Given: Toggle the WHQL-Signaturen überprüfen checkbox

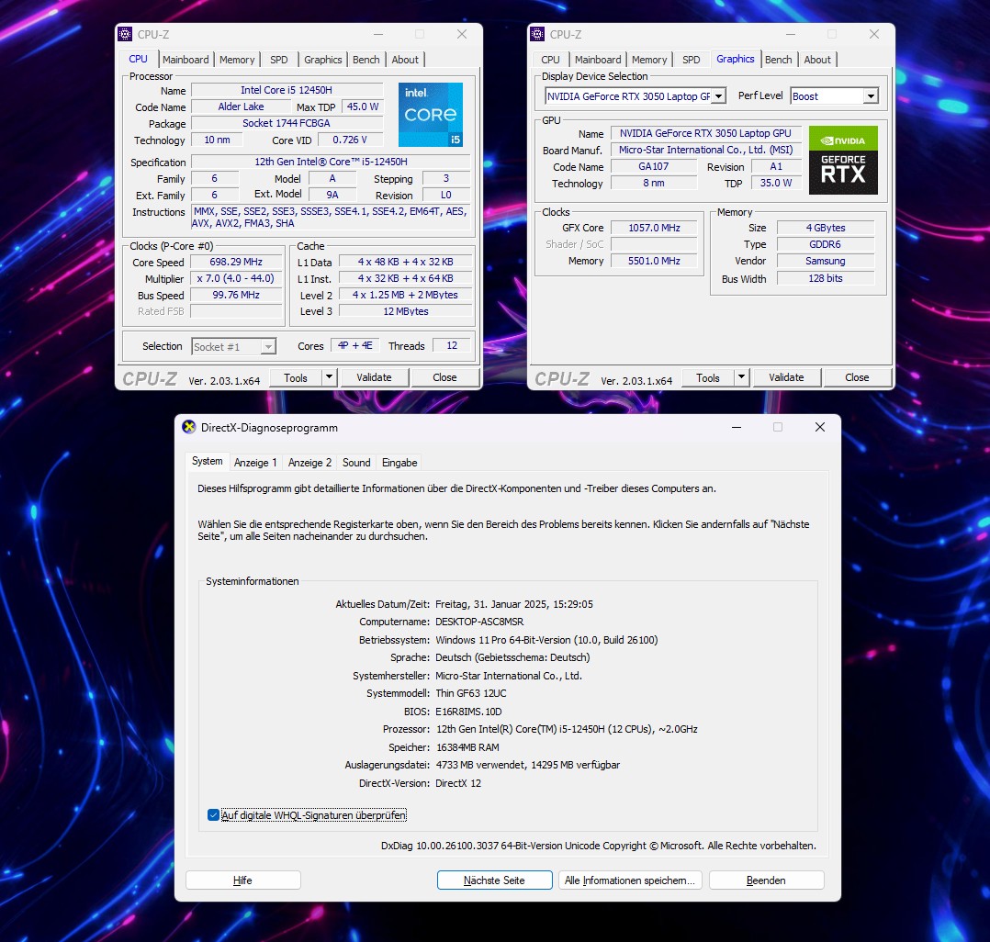Looking at the screenshot, I should click(x=214, y=815).
